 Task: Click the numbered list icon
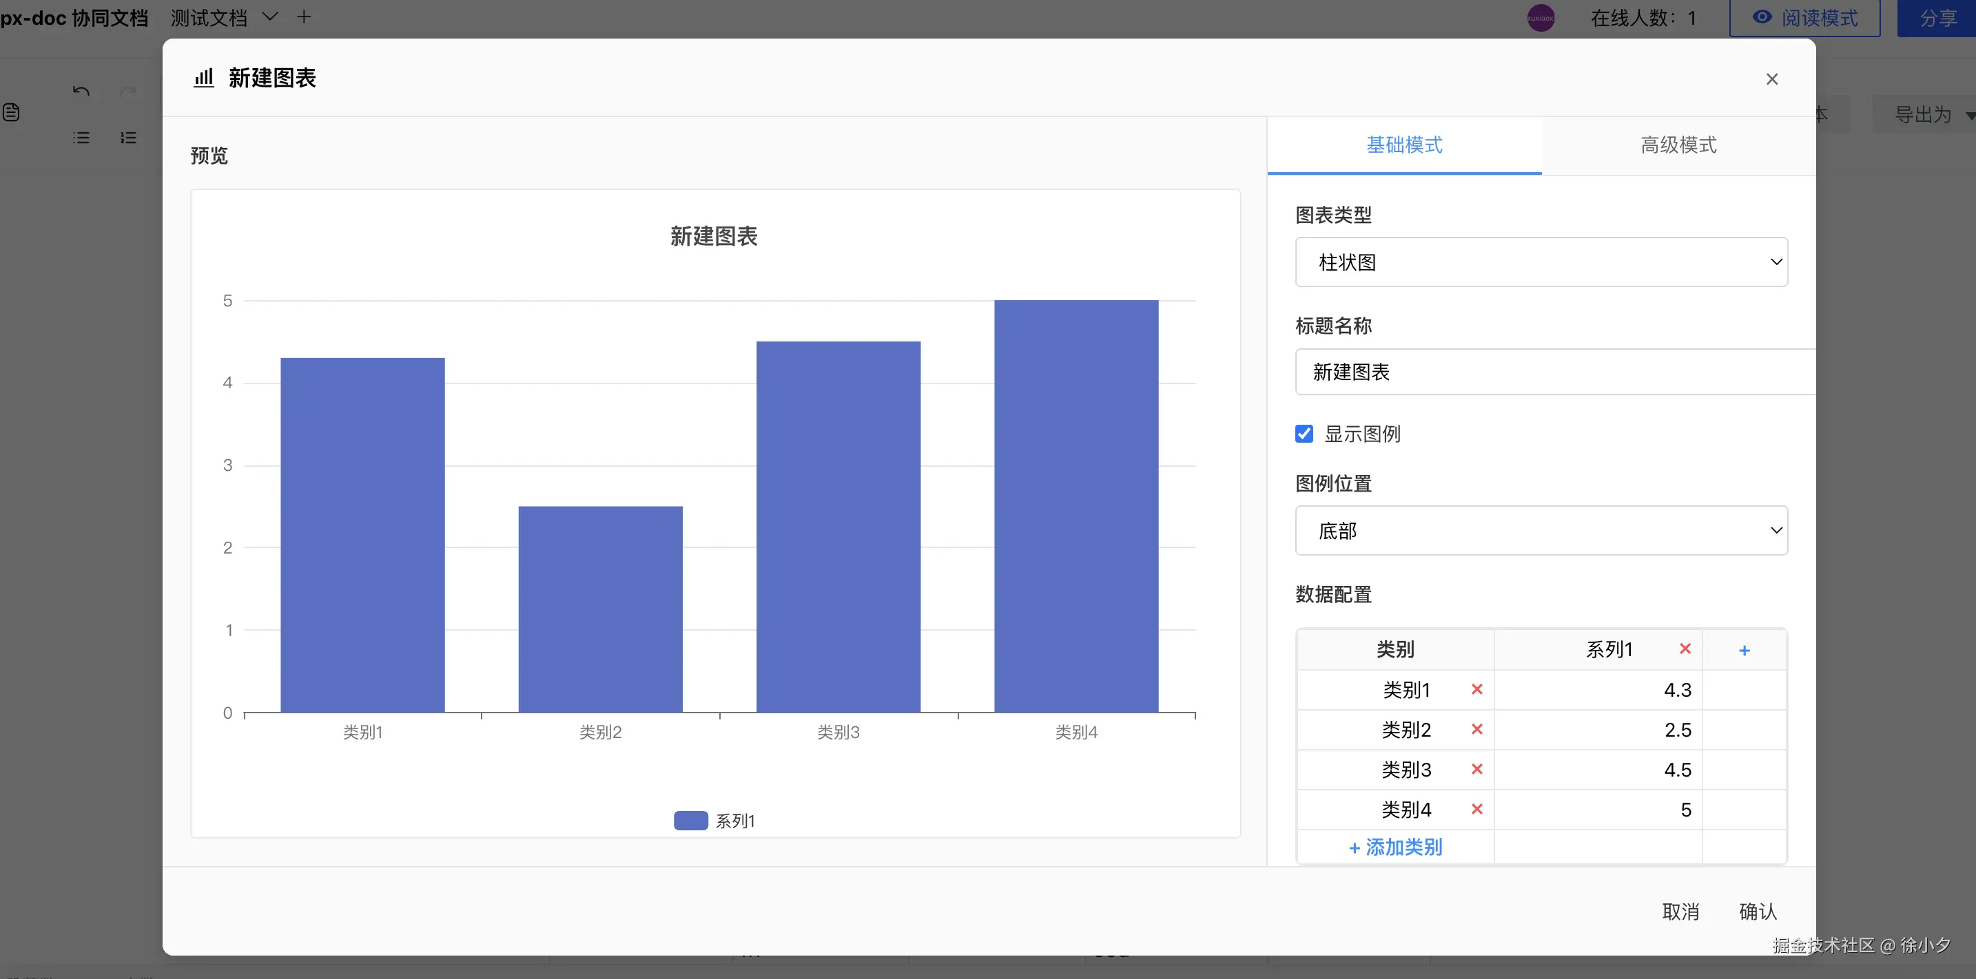(x=128, y=138)
